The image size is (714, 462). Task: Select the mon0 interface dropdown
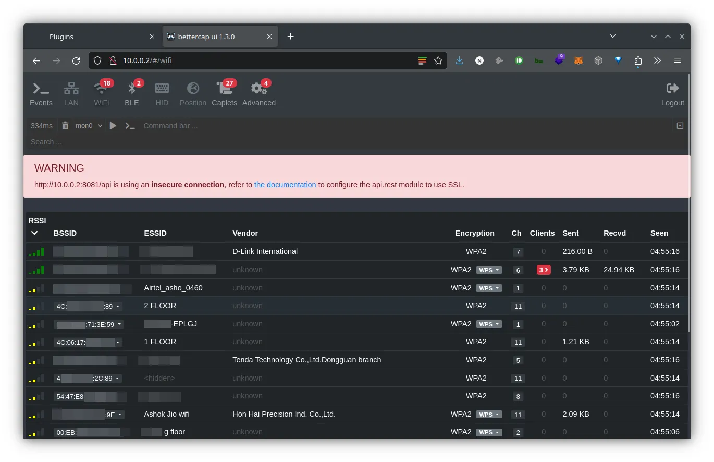(x=89, y=126)
